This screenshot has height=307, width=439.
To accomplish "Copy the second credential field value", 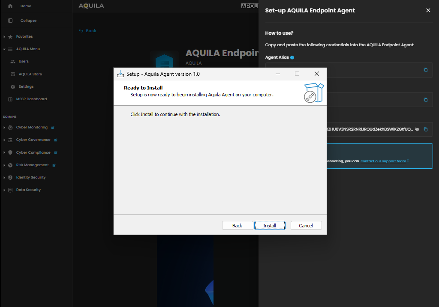I will (x=425, y=100).
